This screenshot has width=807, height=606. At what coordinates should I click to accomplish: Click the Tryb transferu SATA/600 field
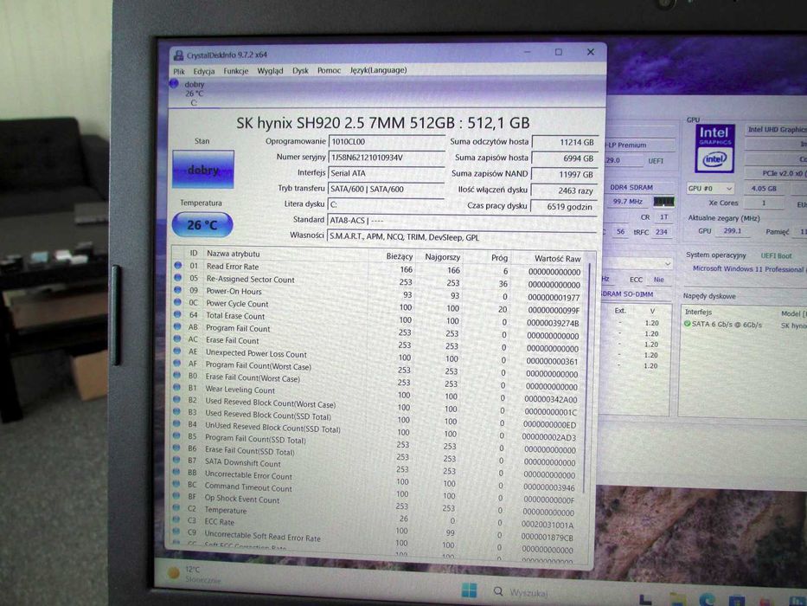tap(386, 189)
